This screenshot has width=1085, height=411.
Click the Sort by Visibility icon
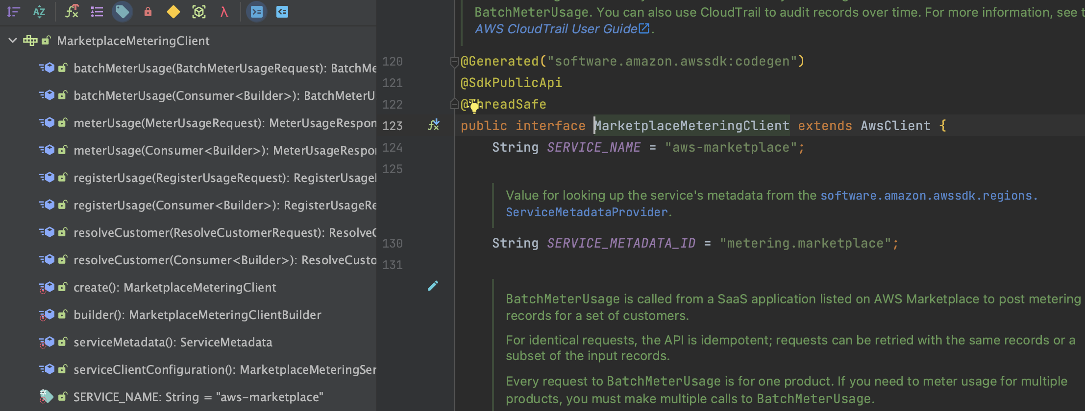coord(14,12)
